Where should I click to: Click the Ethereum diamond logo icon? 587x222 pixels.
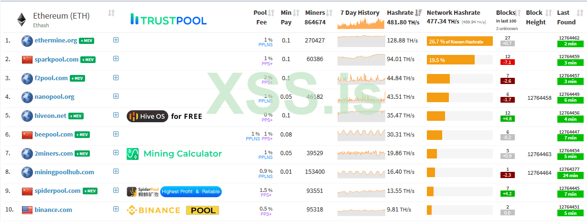click(x=22, y=19)
